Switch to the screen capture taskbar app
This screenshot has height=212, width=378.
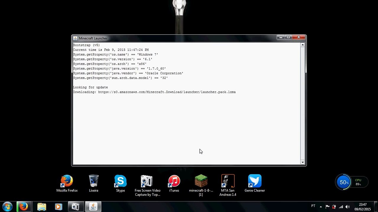pyautogui.click(x=76, y=207)
